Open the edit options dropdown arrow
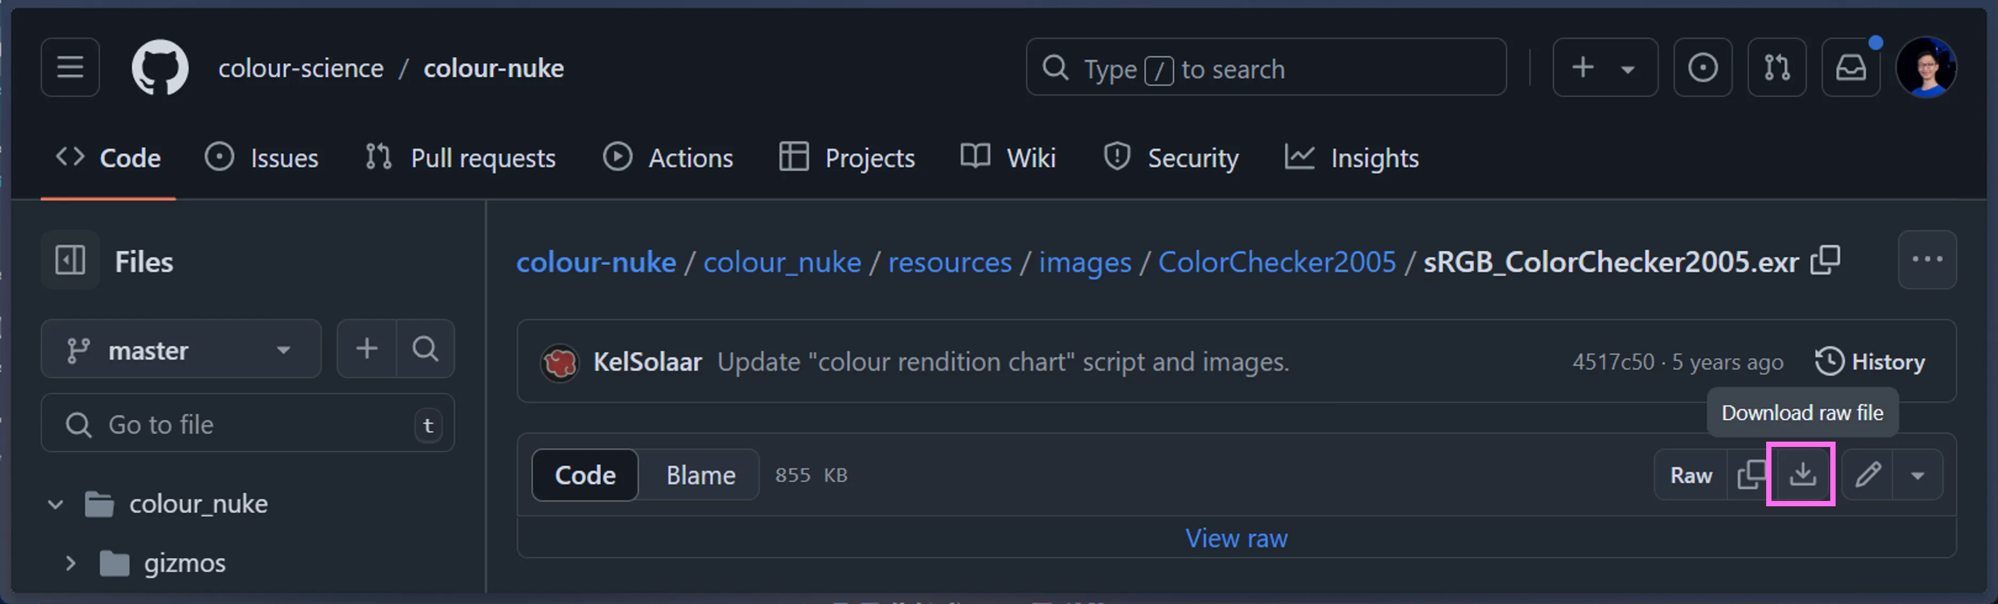 pyautogui.click(x=1918, y=475)
